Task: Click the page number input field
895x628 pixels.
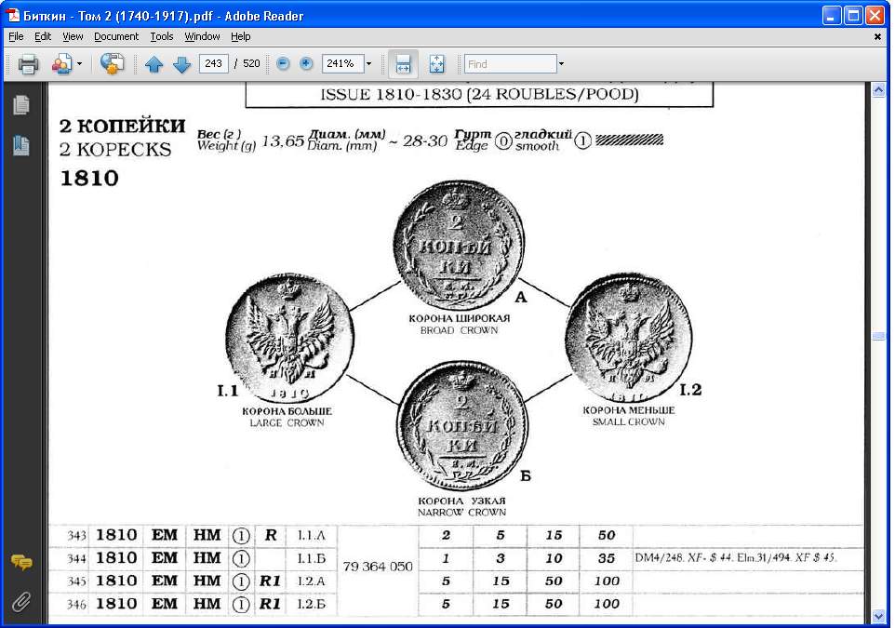Action: point(213,63)
